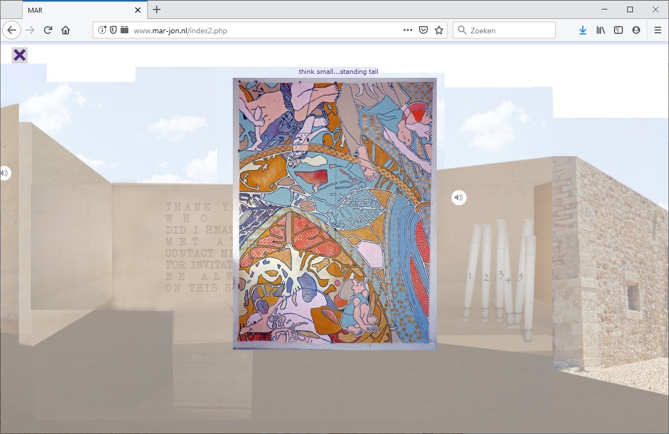Bookmark this page with the star
Screen dimensions: 669x434
point(439,31)
